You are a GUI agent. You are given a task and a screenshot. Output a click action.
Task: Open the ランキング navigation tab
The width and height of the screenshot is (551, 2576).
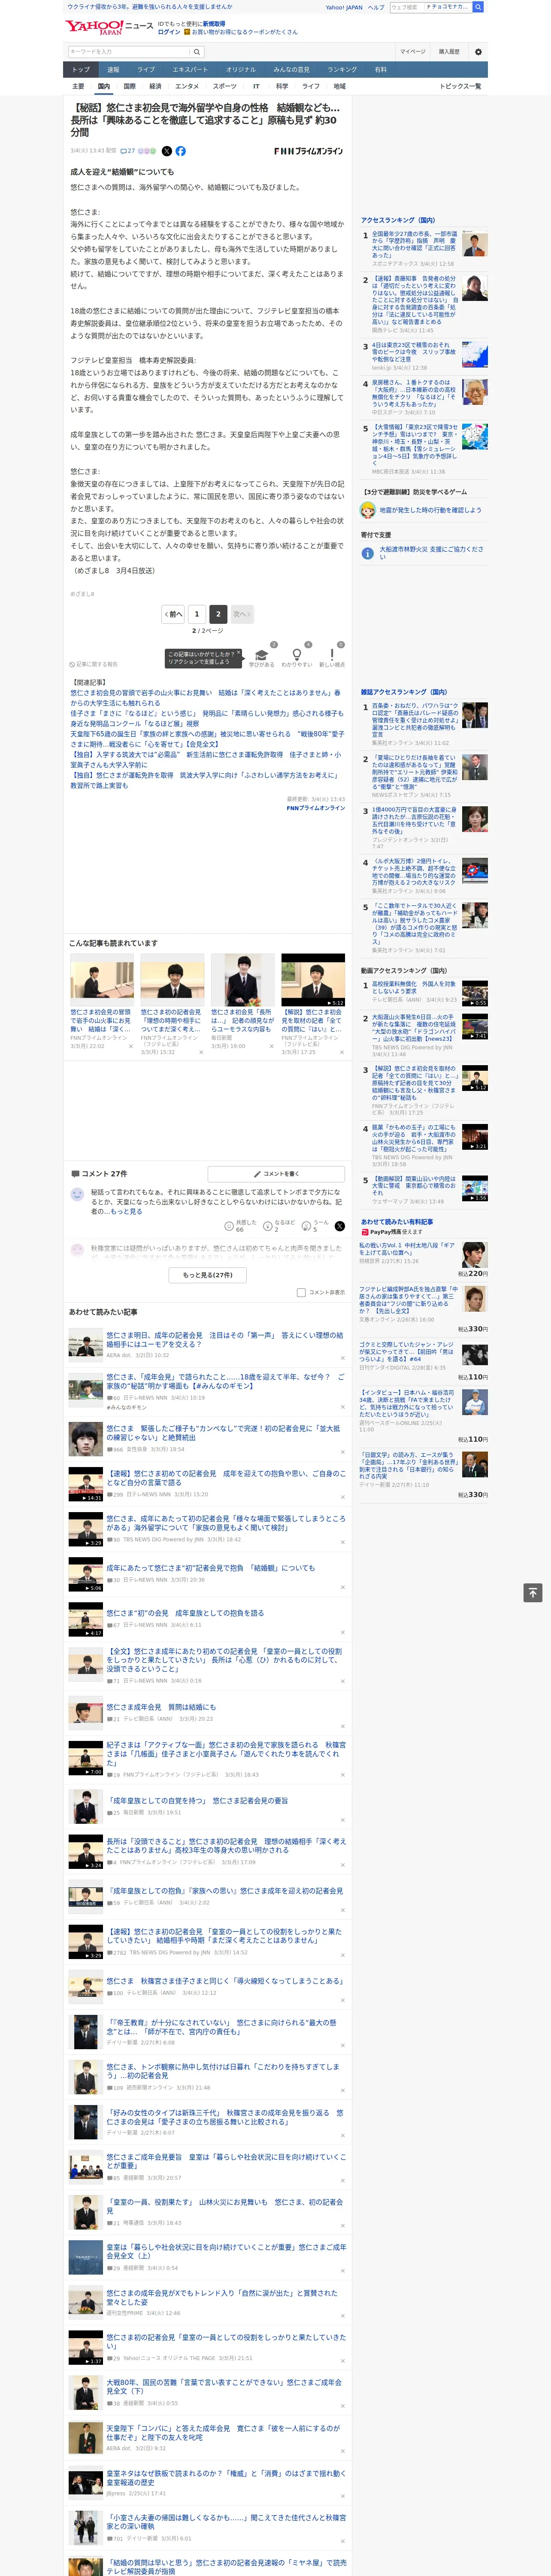tap(342, 69)
